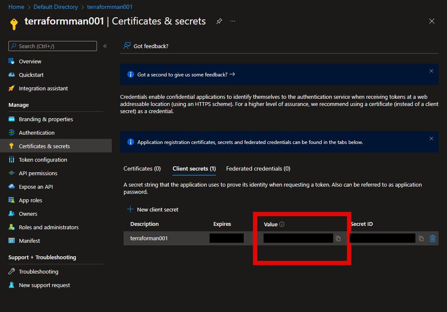Switch to Federated credentials (0) tab
This screenshot has height=312, width=447.
pos(258,169)
